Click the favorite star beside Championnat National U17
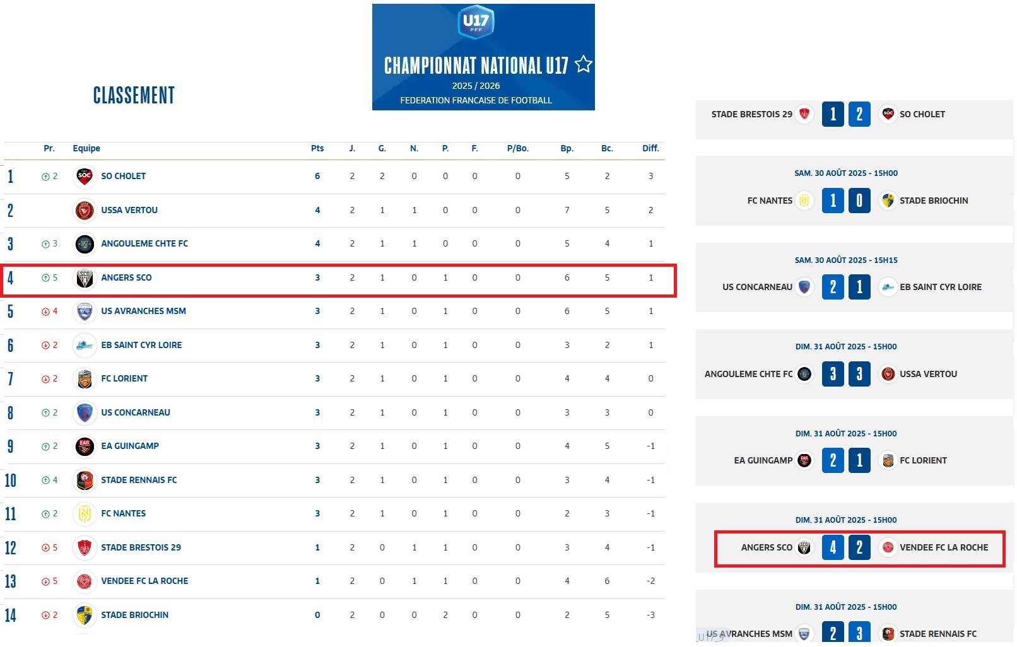This screenshot has width=1017, height=647. point(584,64)
